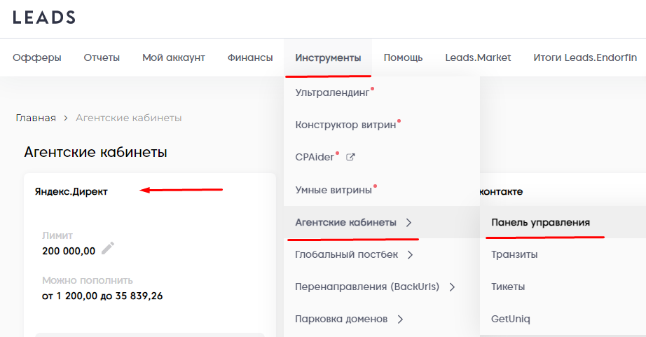Open Итоги Leads.Endorfin page
This screenshot has height=337, width=646.
point(585,57)
